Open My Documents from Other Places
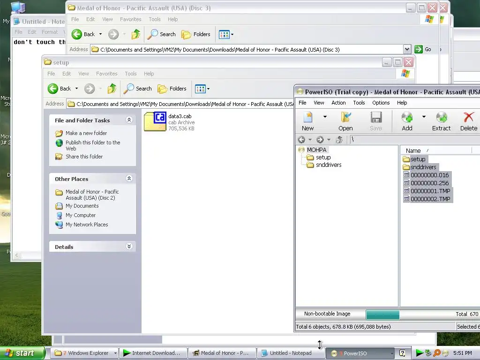The image size is (480, 360). [82, 206]
